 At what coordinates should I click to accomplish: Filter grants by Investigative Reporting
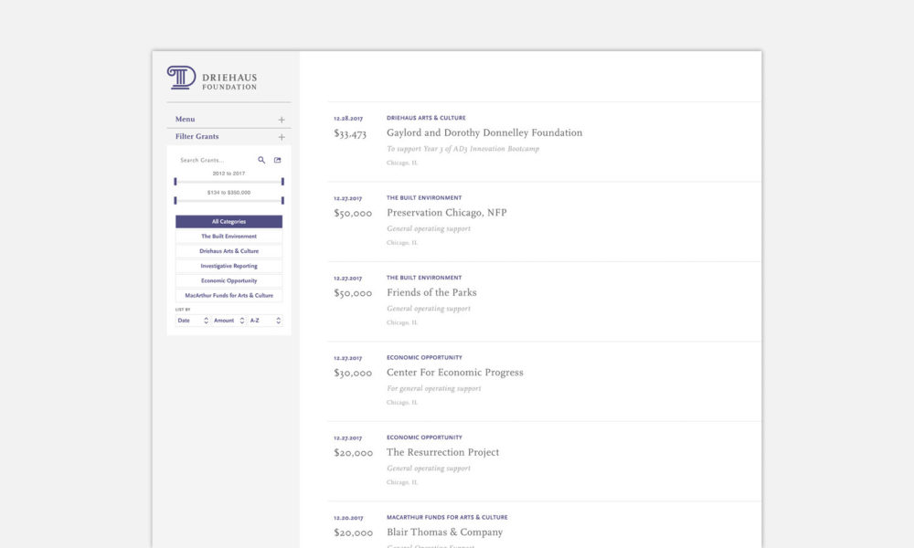tap(228, 265)
